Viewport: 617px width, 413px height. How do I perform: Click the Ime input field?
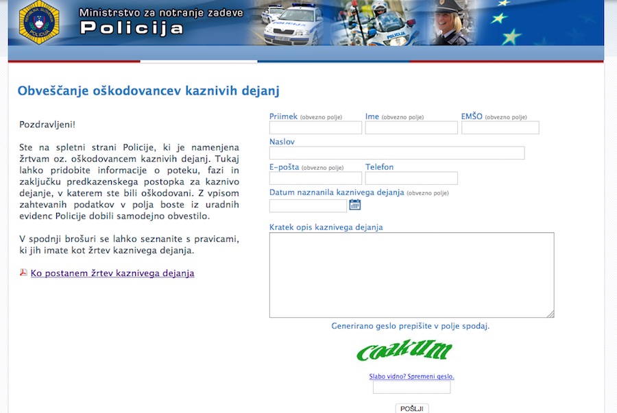click(x=411, y=127)
